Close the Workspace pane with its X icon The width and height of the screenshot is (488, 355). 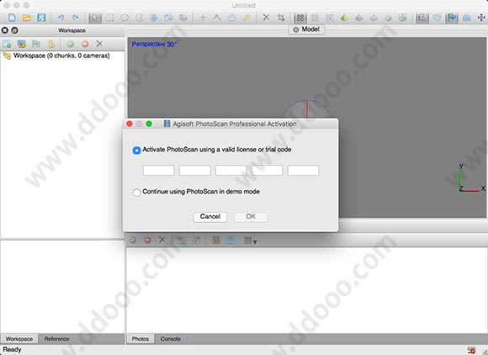pyautogui.click(x=5, y=30)
